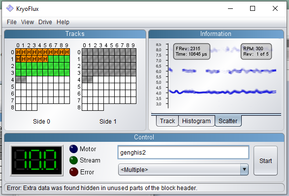Select the Scatter tab
The image size is (289, 196).
228,121
